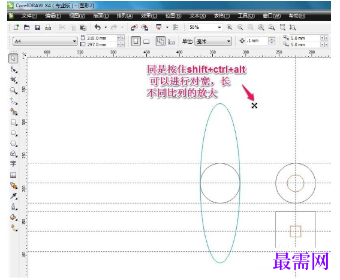Select the Ellipse tool

14,133
